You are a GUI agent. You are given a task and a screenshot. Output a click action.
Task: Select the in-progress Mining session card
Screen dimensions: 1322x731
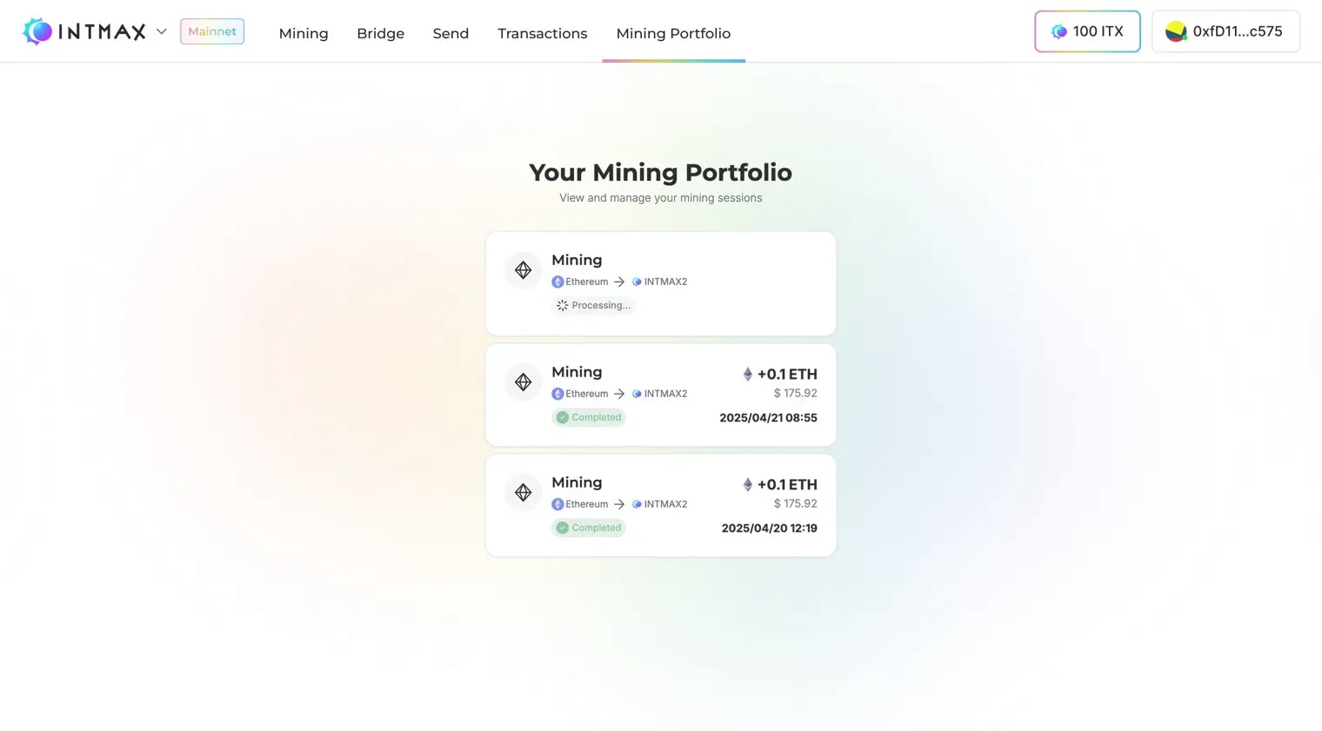(x=660, y=283)
